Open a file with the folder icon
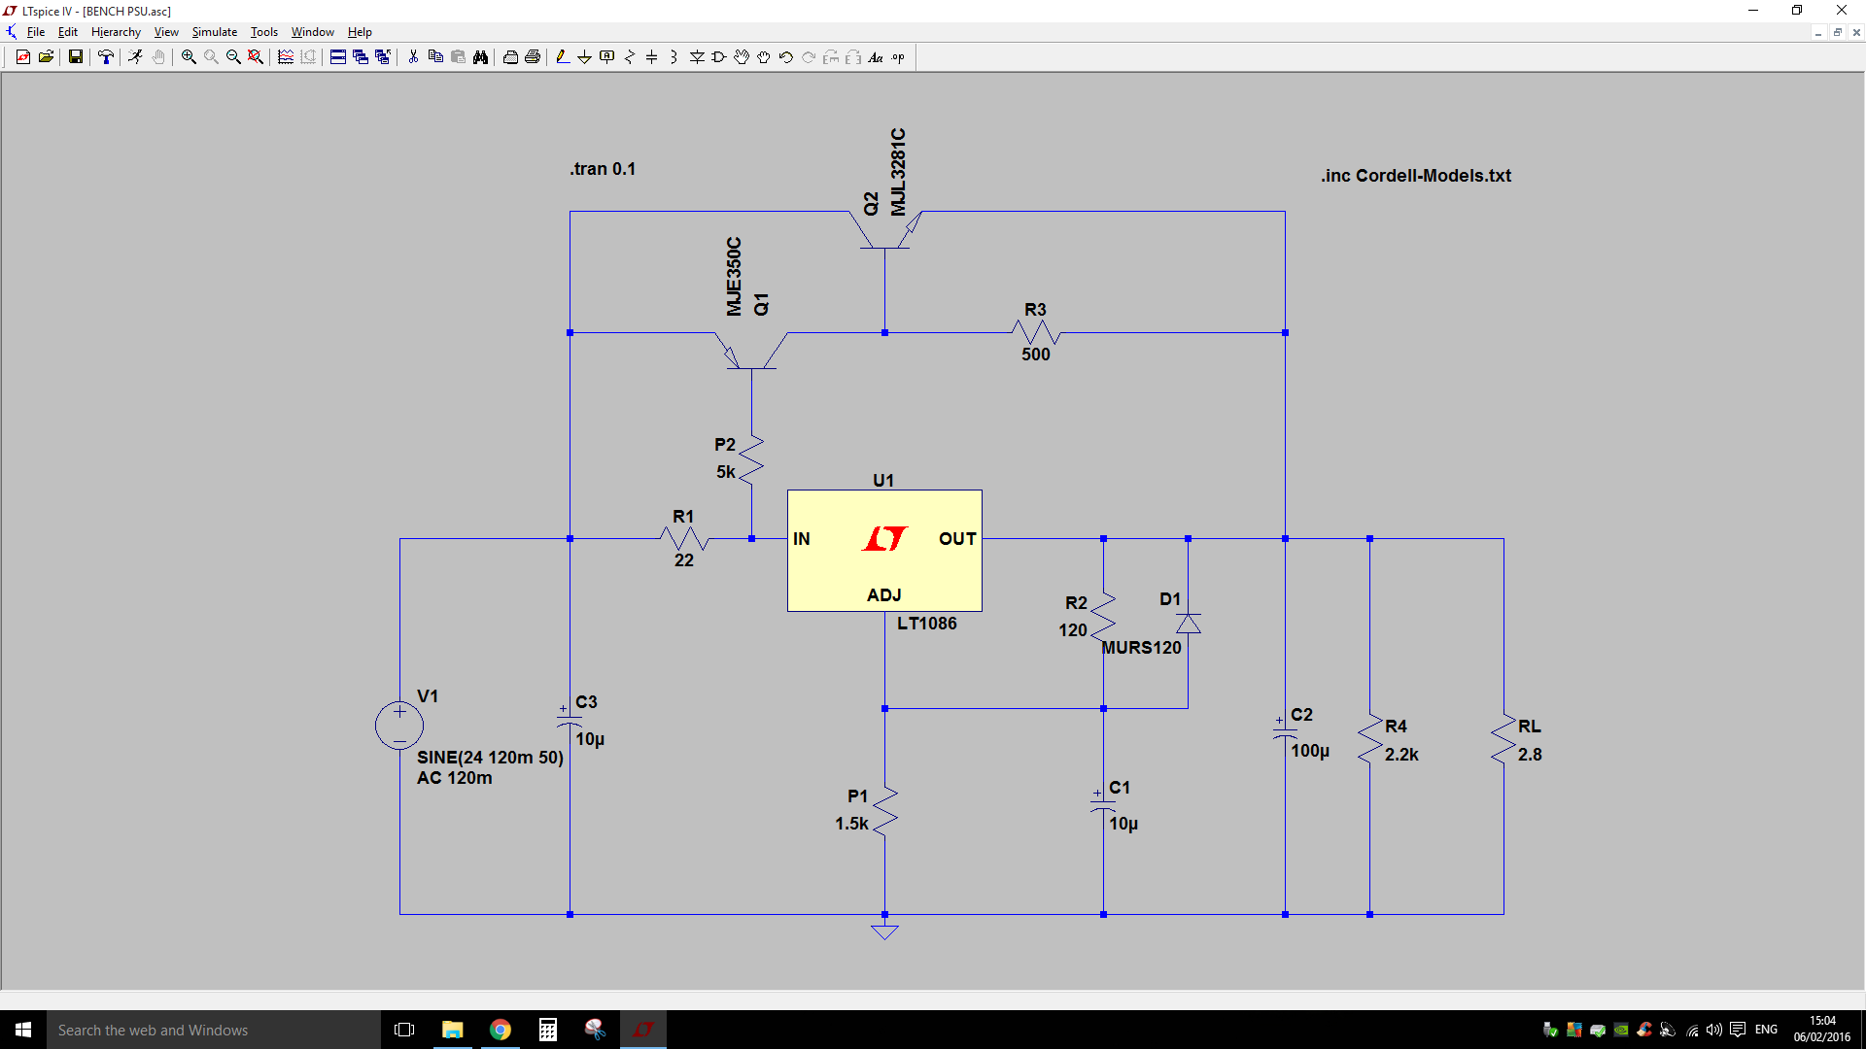Screen dimensions: 1866x1049 click(46, 57)
